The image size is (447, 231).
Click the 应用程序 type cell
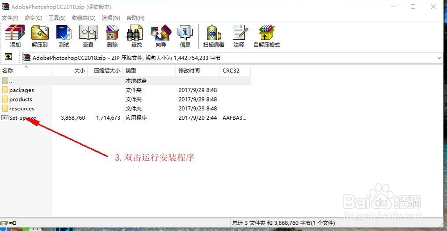[136, 118]
